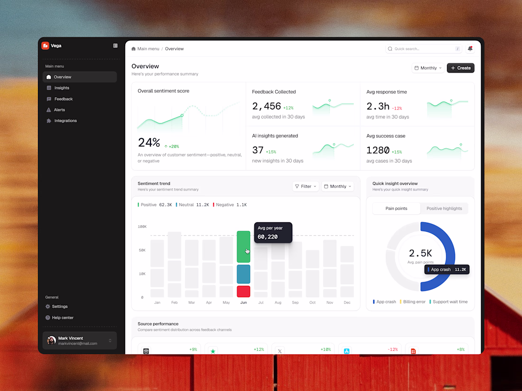Click the Jun month label
The height and width of the screenshot is (391, 522).
243,302
